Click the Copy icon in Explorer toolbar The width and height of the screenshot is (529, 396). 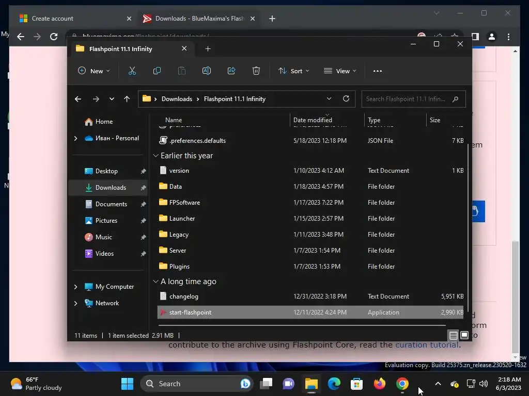[x=157, y=71]
